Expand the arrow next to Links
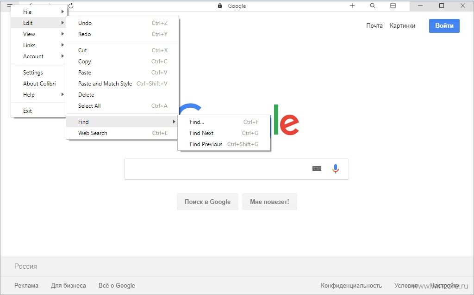The width and height of the screenshot is (474, 295). [62, 45]
